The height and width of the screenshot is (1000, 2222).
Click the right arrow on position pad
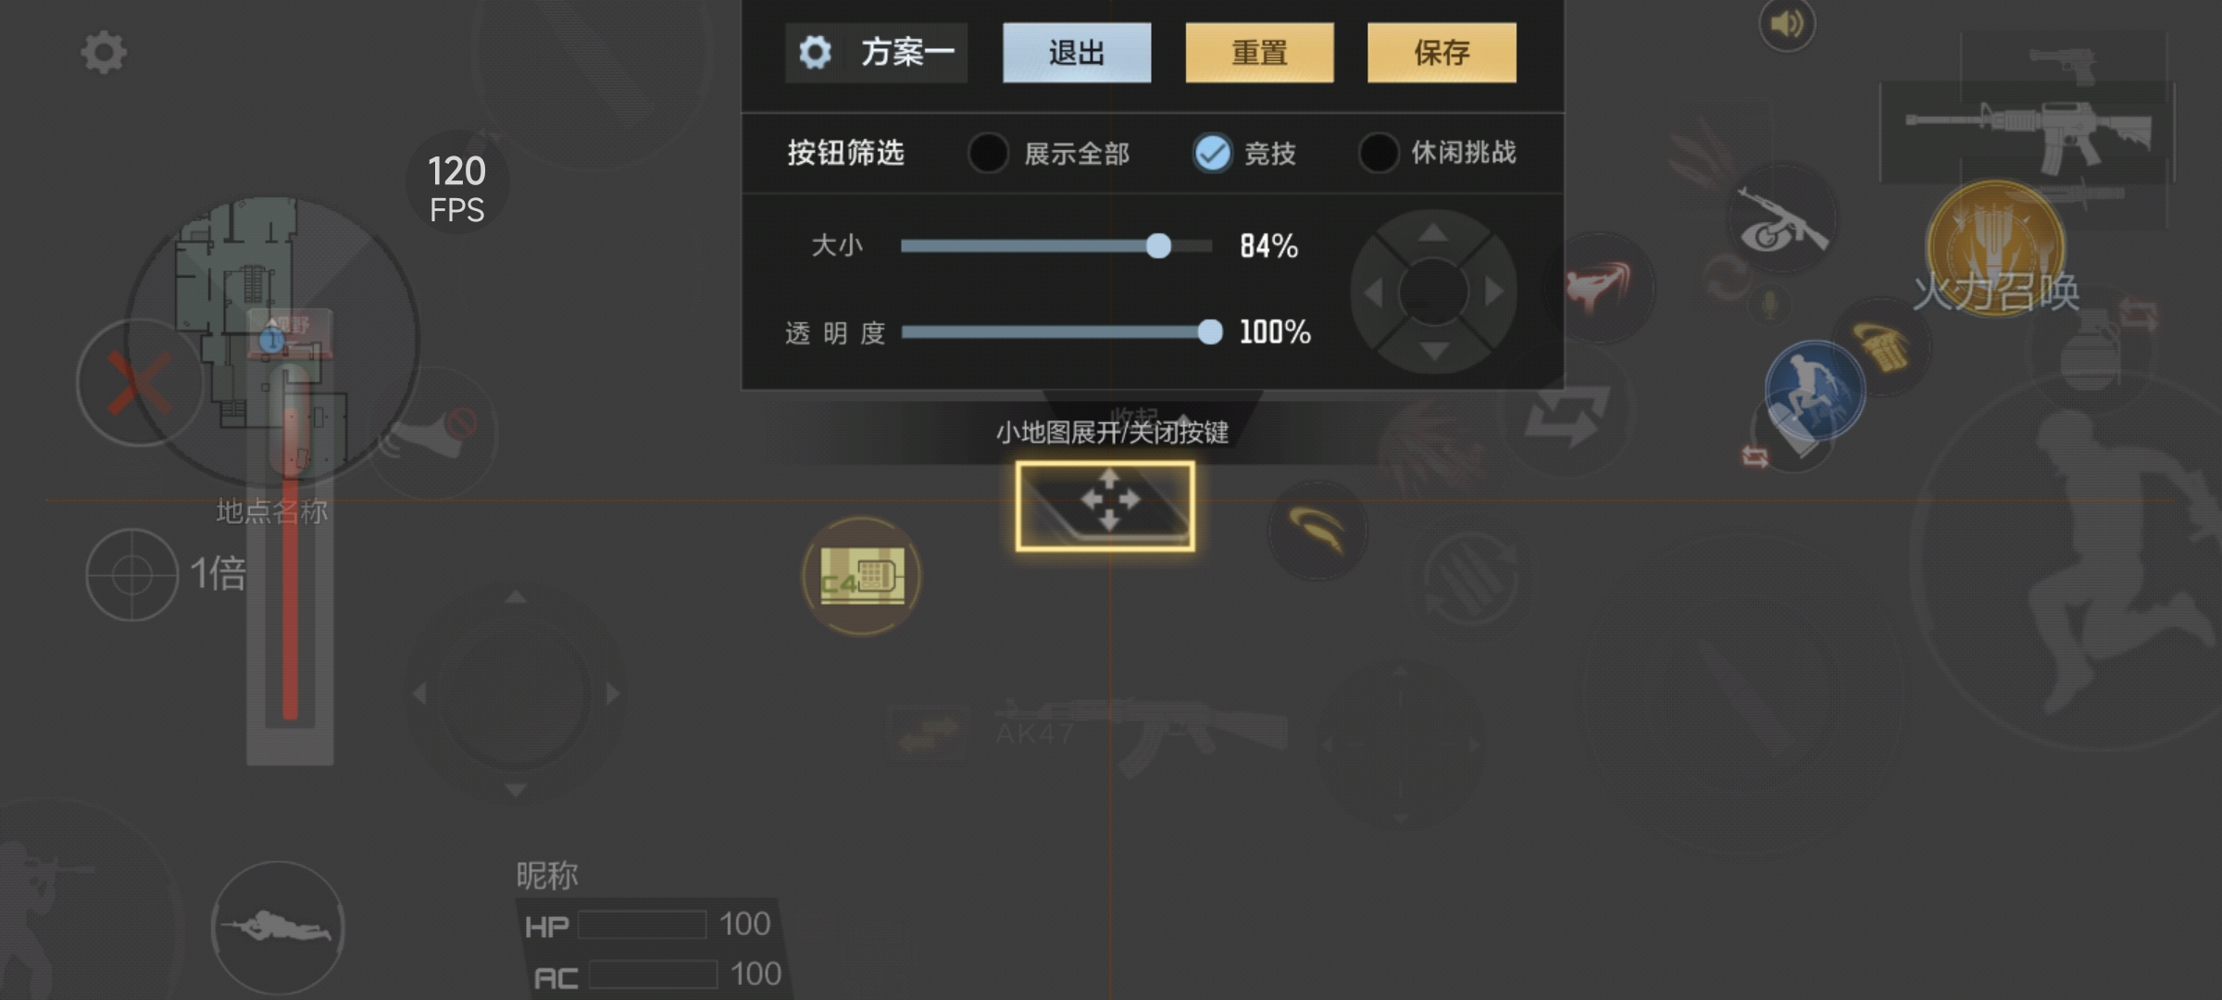point(1493,292)
